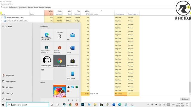Open the notification center icon
Viewport: 191px width, 107px height.
pos(187,105)
